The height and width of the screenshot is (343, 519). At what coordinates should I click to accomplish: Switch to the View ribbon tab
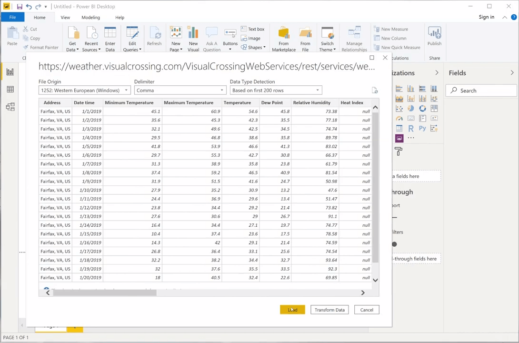coord(65,18)
